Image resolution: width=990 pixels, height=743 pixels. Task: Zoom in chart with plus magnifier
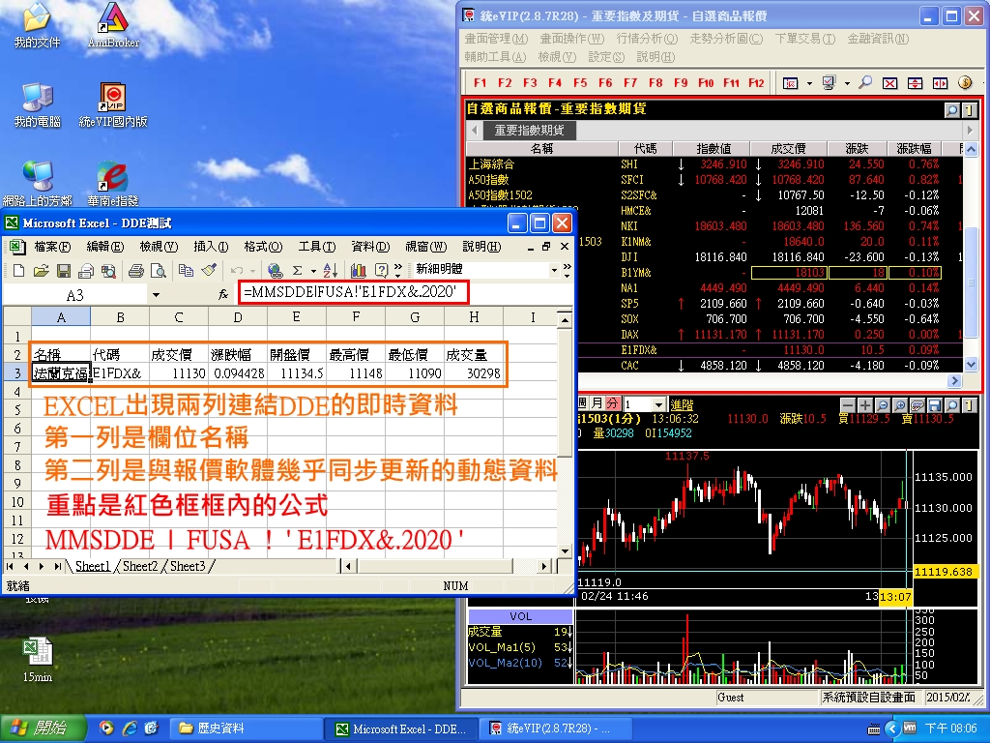click(x=900, y=405)
